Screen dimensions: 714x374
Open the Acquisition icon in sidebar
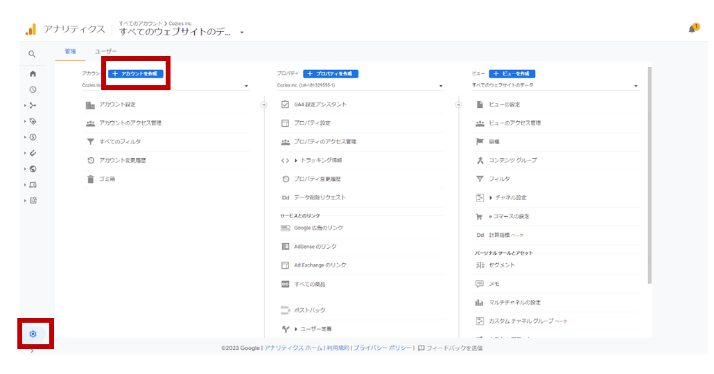pyautogui.click(x=33, y=105)
